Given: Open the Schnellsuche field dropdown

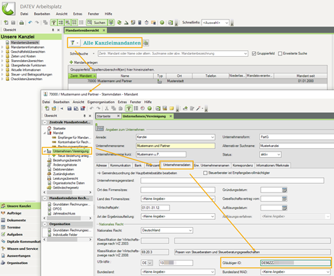Looking at the screenshot, I should pyautogui.click(x=245, y=53).
